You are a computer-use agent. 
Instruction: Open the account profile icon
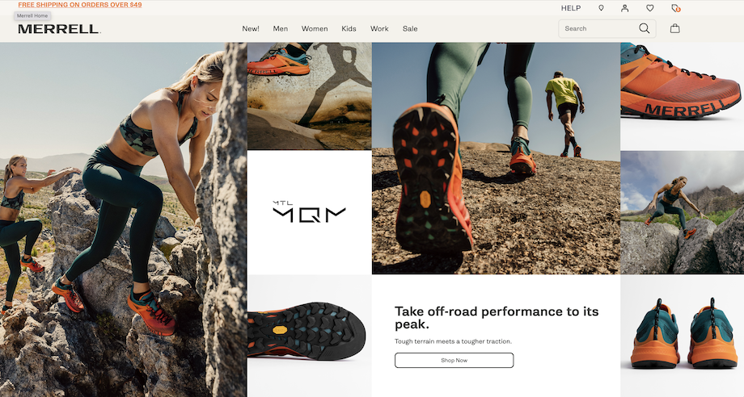click(625, 8)
